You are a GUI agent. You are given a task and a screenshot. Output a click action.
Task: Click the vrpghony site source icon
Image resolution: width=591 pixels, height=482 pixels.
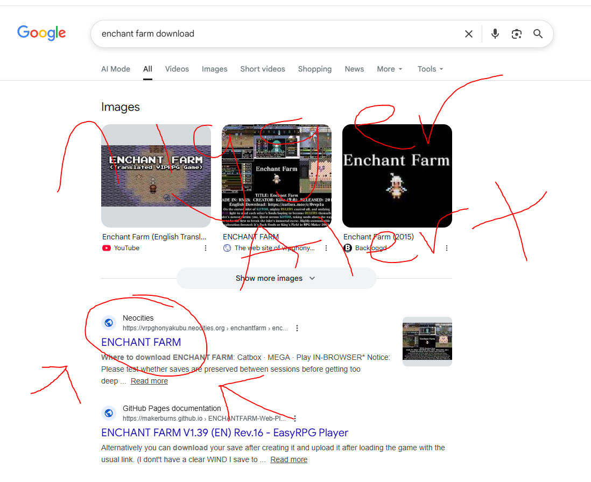point(227,248)
